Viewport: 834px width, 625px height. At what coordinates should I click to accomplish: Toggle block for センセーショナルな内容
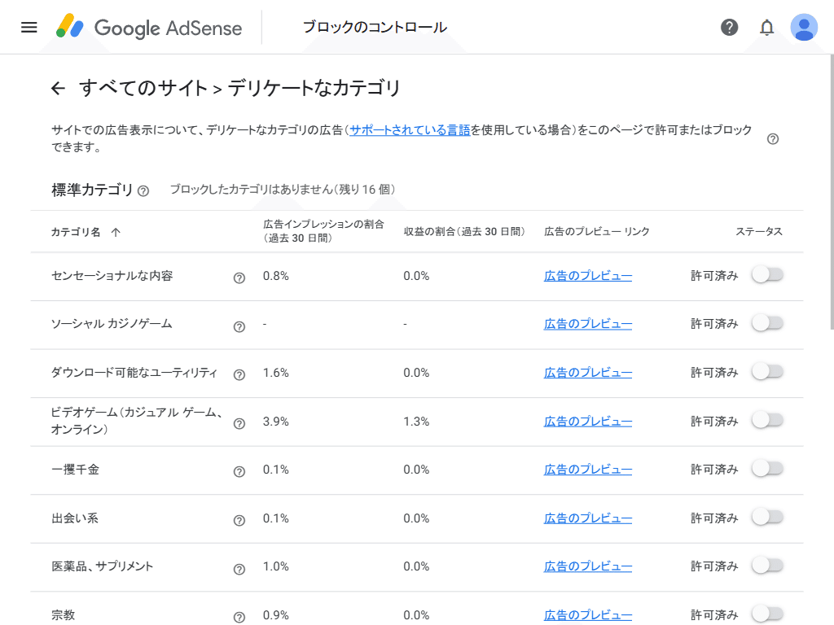pyautogui.click(x=767, y=275)
